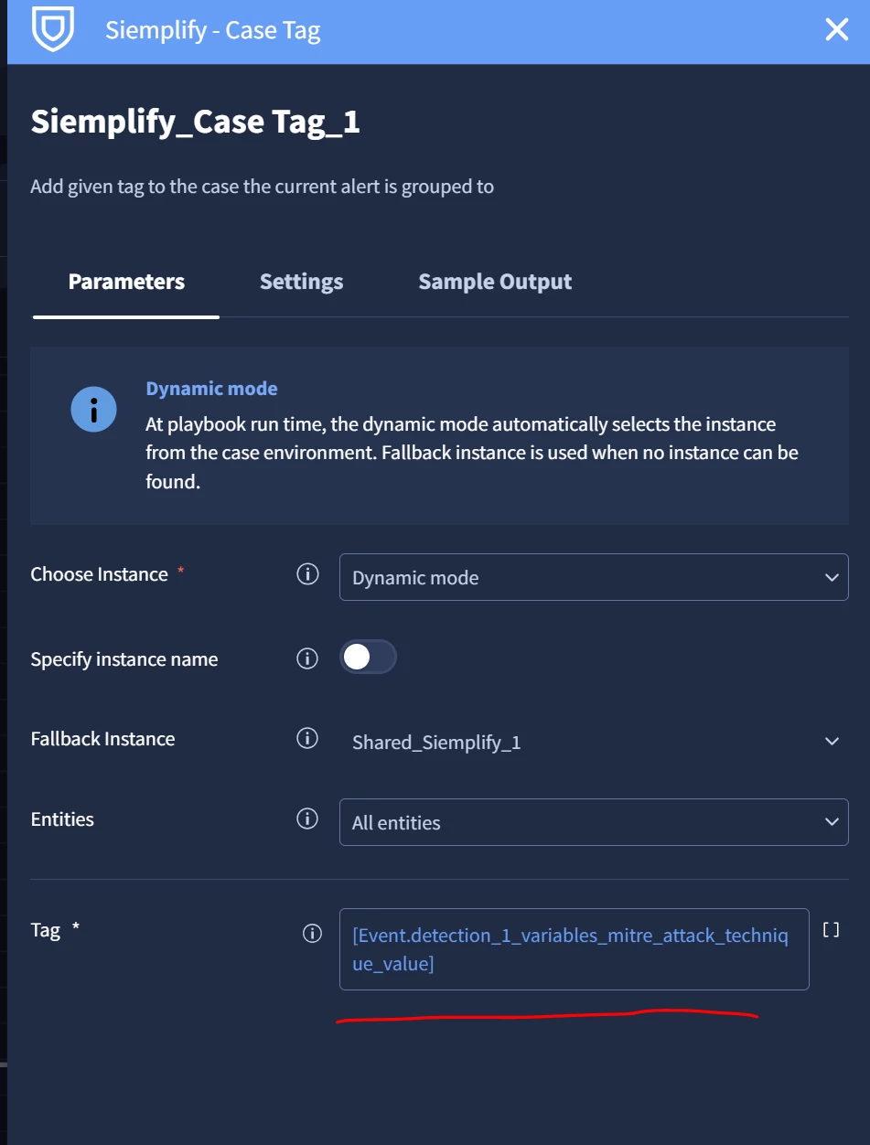Click inside the Tag input field
The width and height of the screenshot is (870, 1145).
point(575,949)
